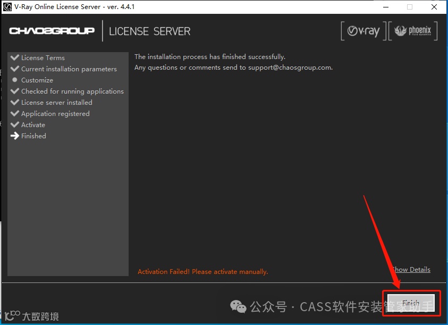Select Checked for running applications step

click(72, 91)
